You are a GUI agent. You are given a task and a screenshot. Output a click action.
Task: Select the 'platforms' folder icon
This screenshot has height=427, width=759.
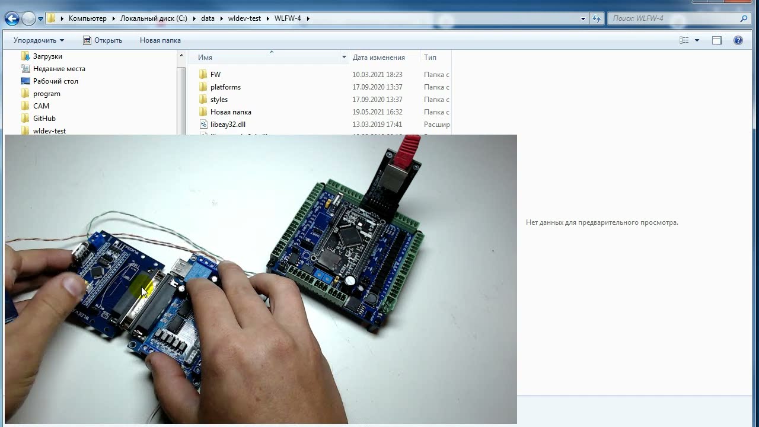[x=203, y=87]
